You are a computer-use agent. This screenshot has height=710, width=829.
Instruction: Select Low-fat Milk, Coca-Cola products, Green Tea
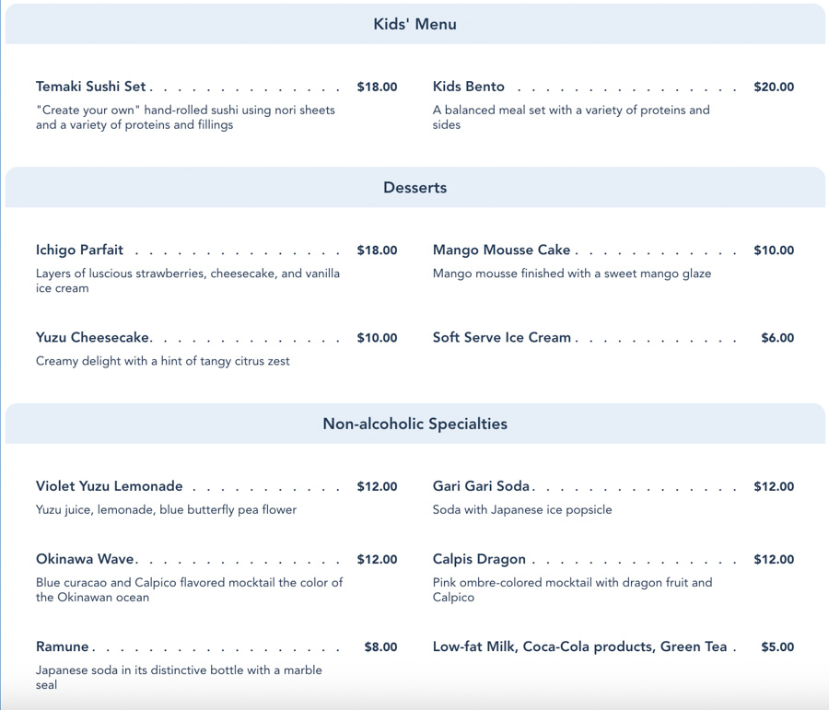580,646
